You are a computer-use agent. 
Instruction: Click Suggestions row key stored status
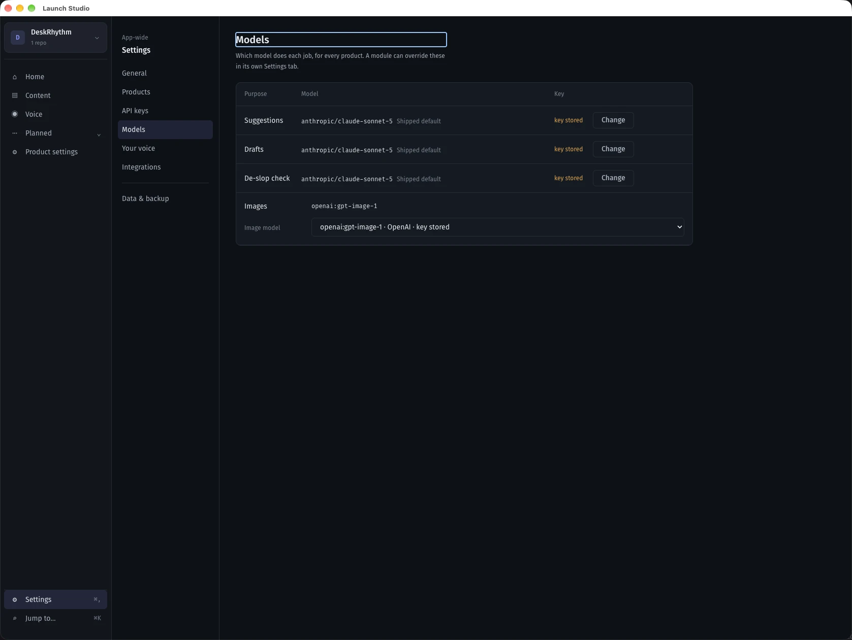(569, 120)
